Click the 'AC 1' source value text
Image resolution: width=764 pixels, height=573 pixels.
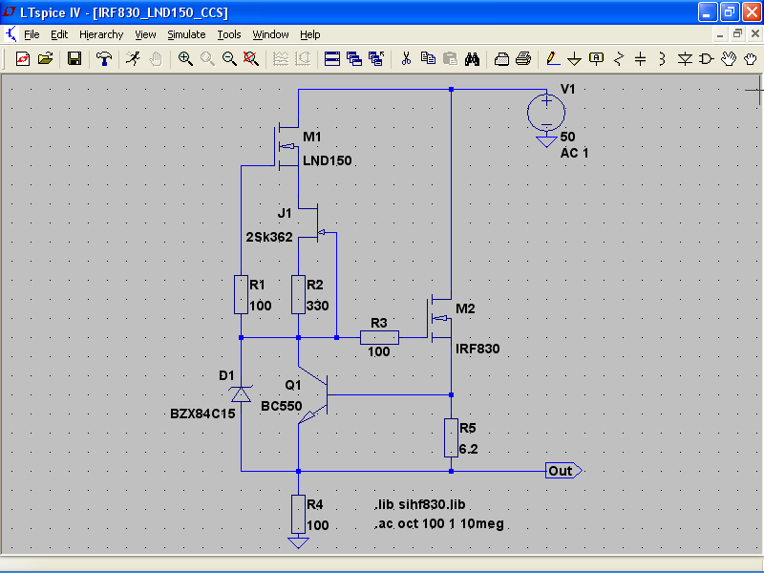(574, 153)
